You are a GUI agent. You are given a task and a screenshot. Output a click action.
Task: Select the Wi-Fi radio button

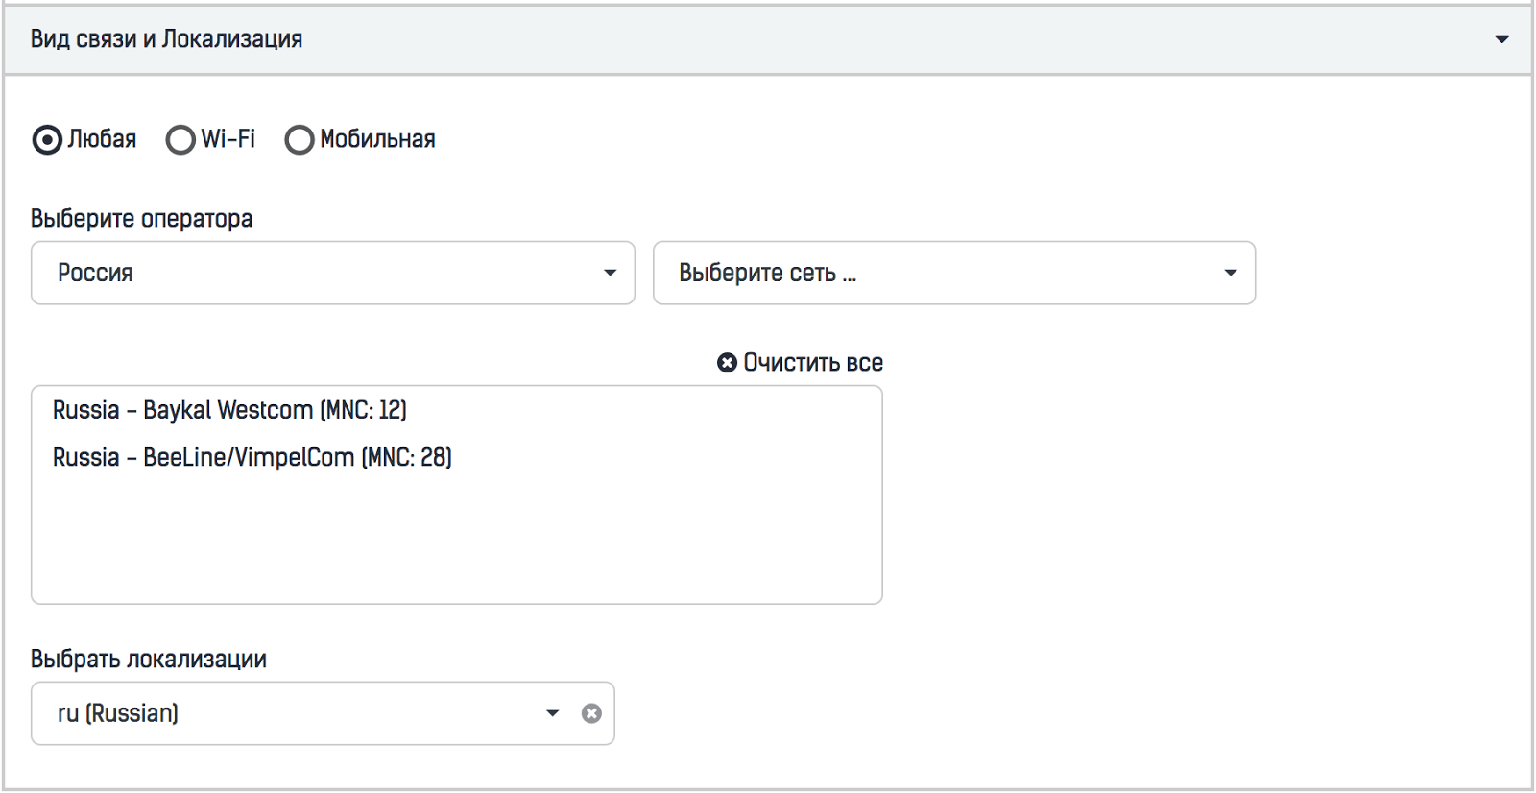pos(180,140)
